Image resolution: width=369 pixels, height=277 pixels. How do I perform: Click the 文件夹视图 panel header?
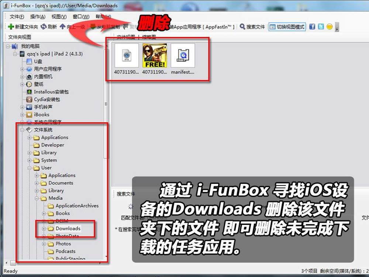pos(20,37)
